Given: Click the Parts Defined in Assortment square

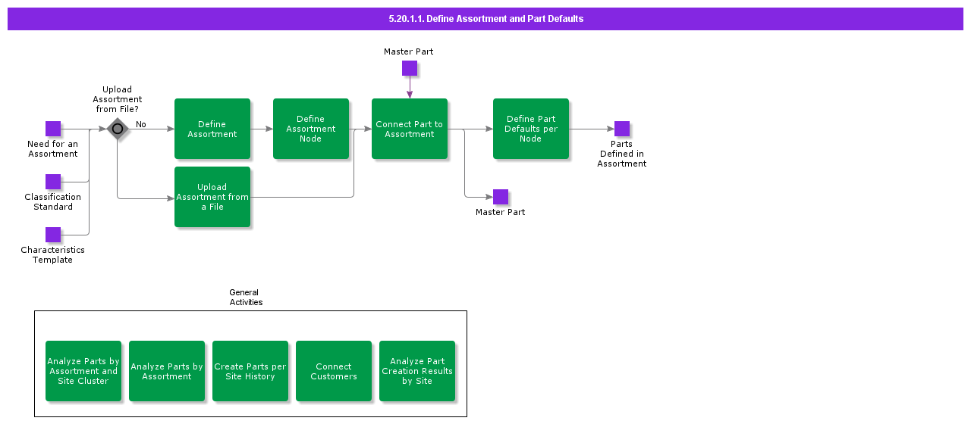Looking at the screenshot, I should (622, 129).
